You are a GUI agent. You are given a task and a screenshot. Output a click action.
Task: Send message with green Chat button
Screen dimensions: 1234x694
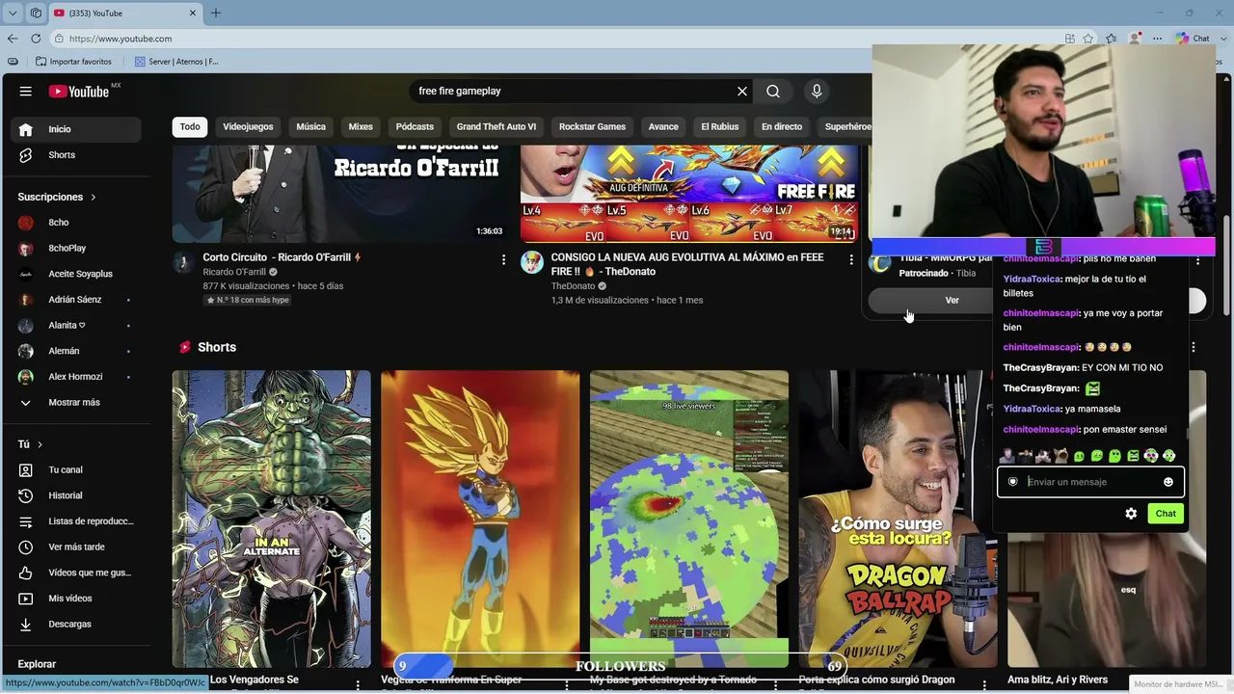pyautogui.click(x=1166, y=514)
